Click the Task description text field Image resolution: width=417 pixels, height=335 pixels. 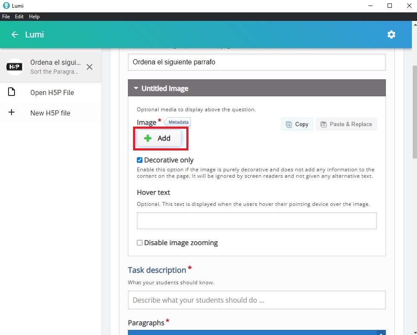[256, 300]
